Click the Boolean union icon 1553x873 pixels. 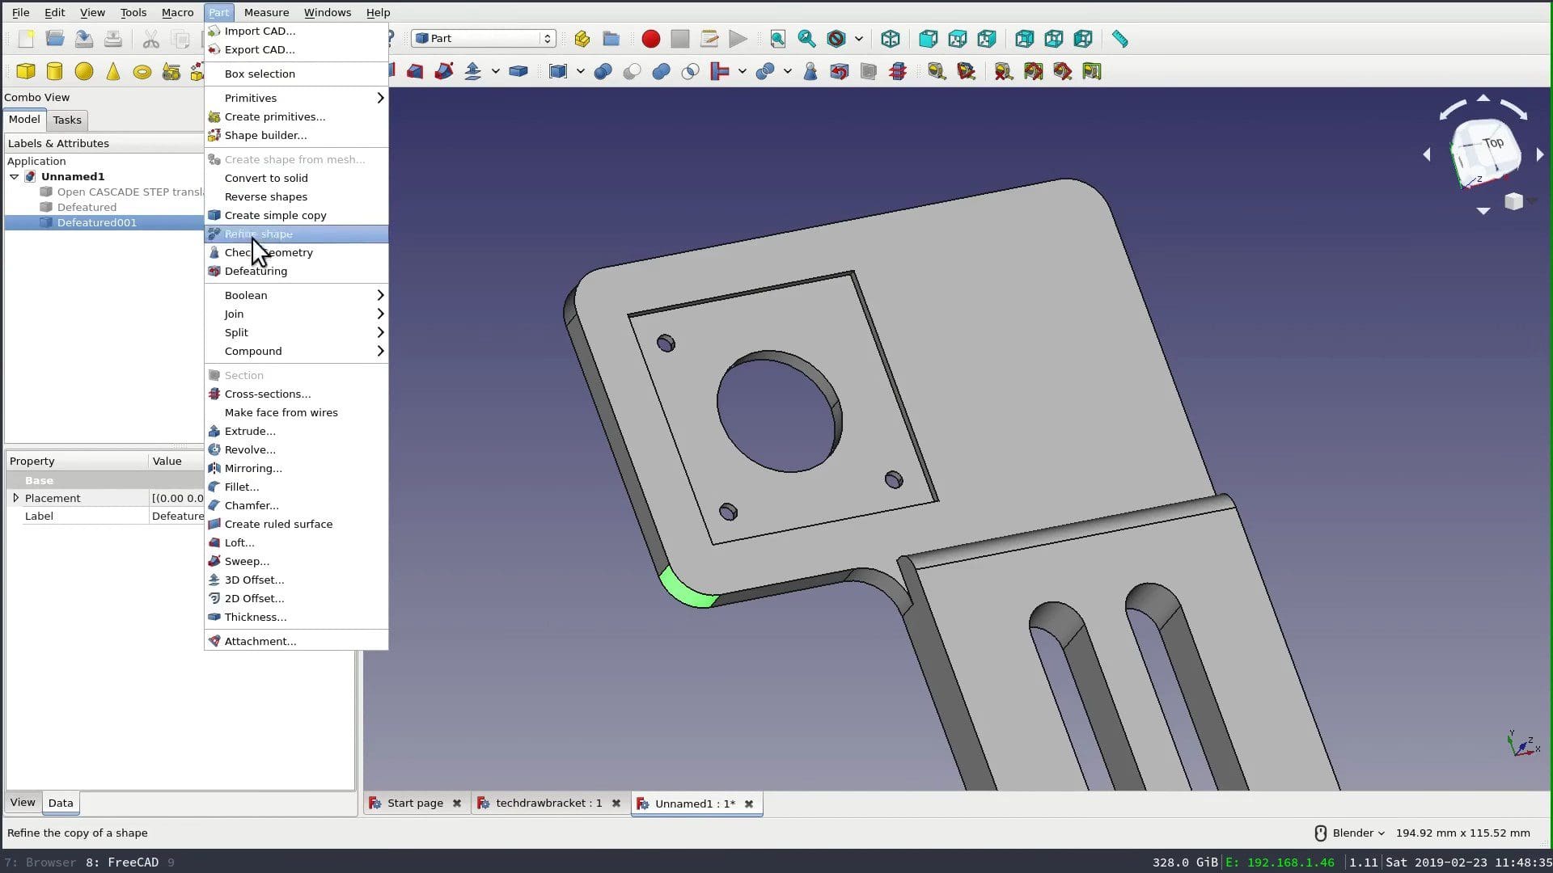(661, 71)
